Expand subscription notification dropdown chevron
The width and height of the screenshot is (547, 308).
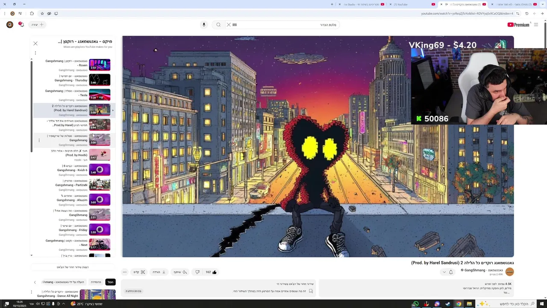click(444, 272)
